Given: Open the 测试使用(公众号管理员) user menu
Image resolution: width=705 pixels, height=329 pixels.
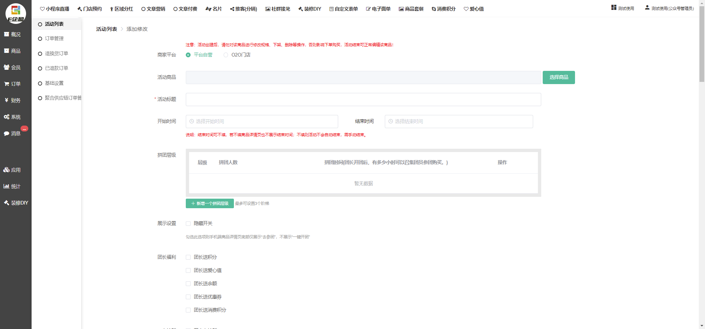Looking at the screenshot, I should click(x=669, y=8).
